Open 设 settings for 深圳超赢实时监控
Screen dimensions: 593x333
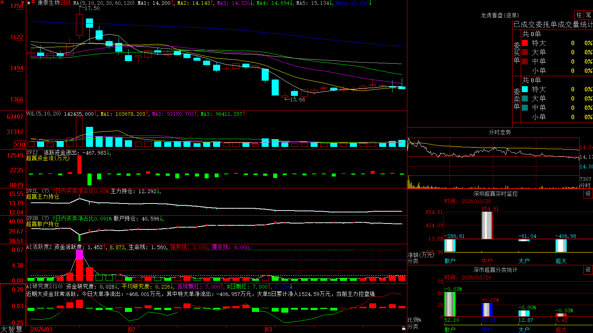(588, 194)
